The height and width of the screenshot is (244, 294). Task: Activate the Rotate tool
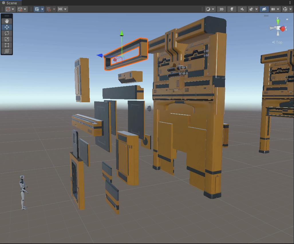6,33
